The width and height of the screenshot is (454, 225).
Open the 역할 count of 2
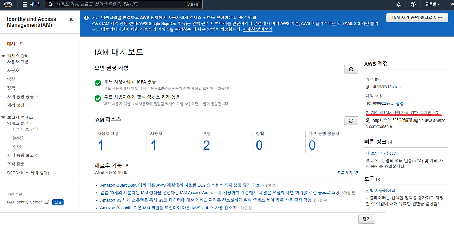[206, 145]
